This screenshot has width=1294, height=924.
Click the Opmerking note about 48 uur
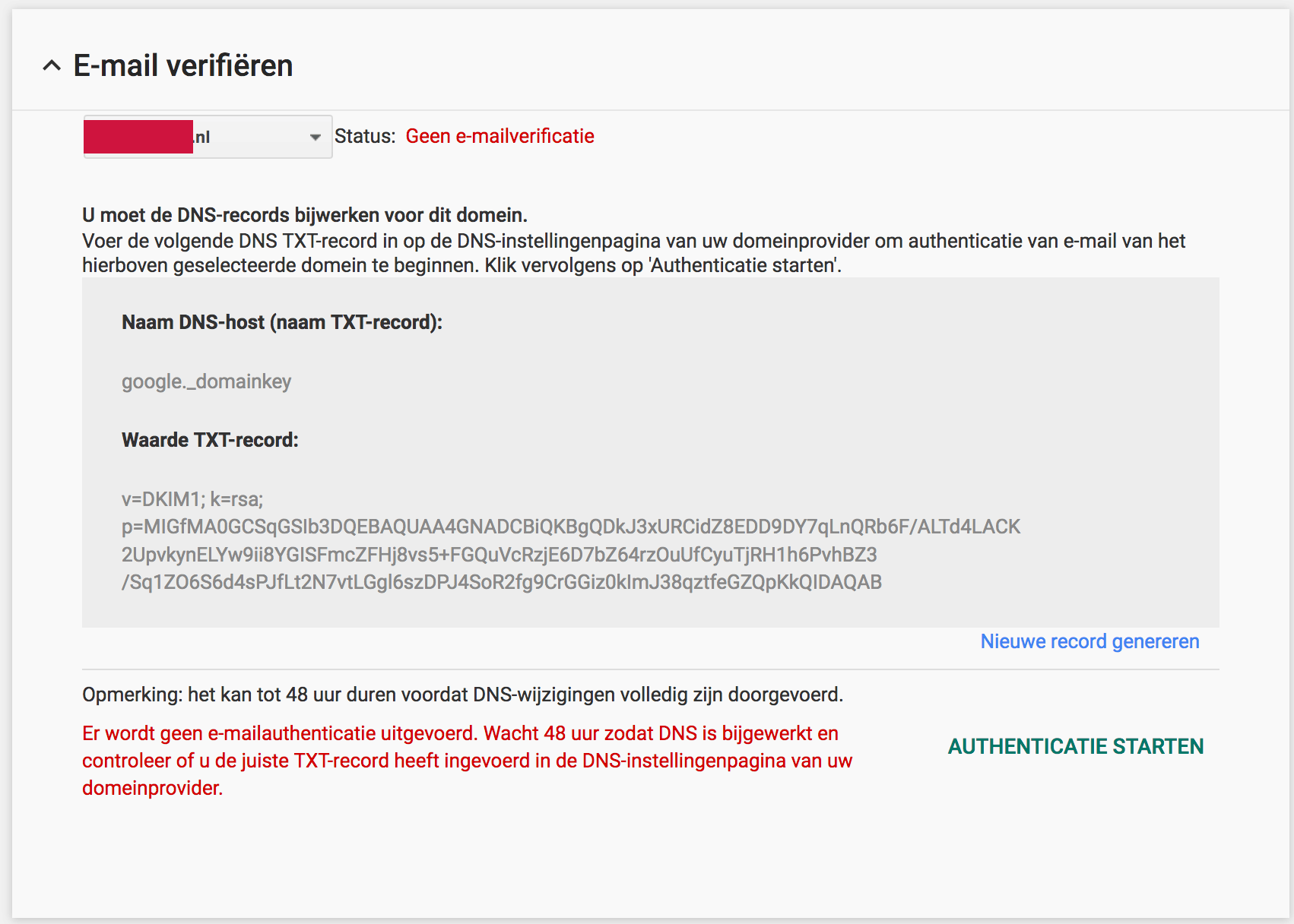462,695
